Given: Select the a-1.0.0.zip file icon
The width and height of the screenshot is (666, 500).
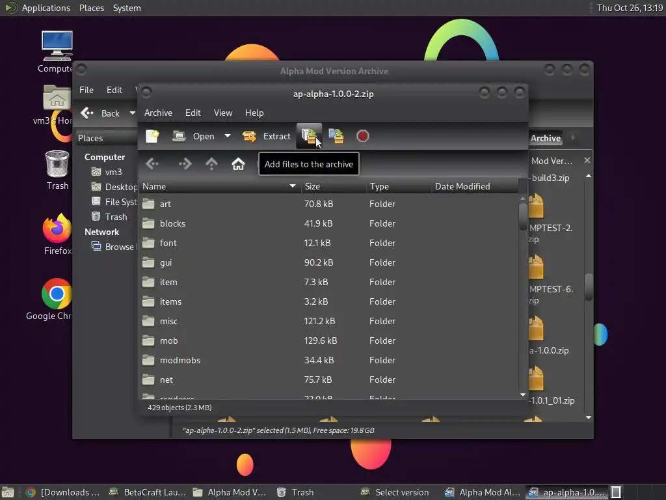Looking at the screenshot, I should pos(536,328).
